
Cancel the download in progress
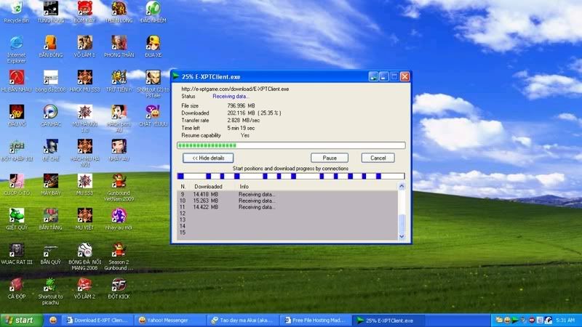point(378,158)
